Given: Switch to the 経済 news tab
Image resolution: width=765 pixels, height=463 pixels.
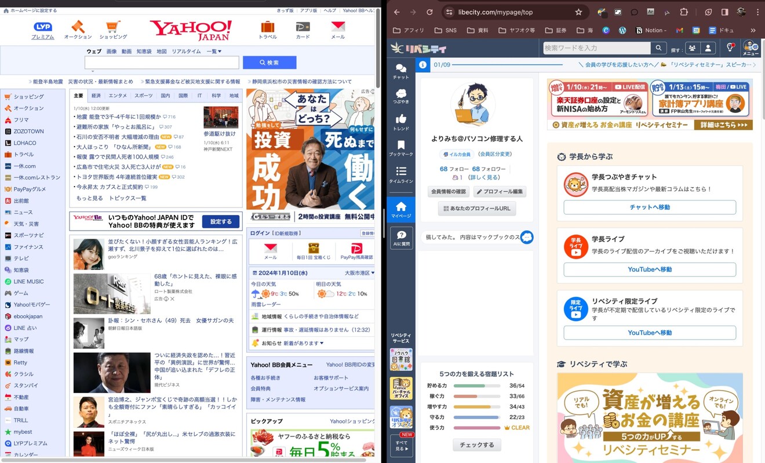Looking at the screenshot, I should pos(96,96).
